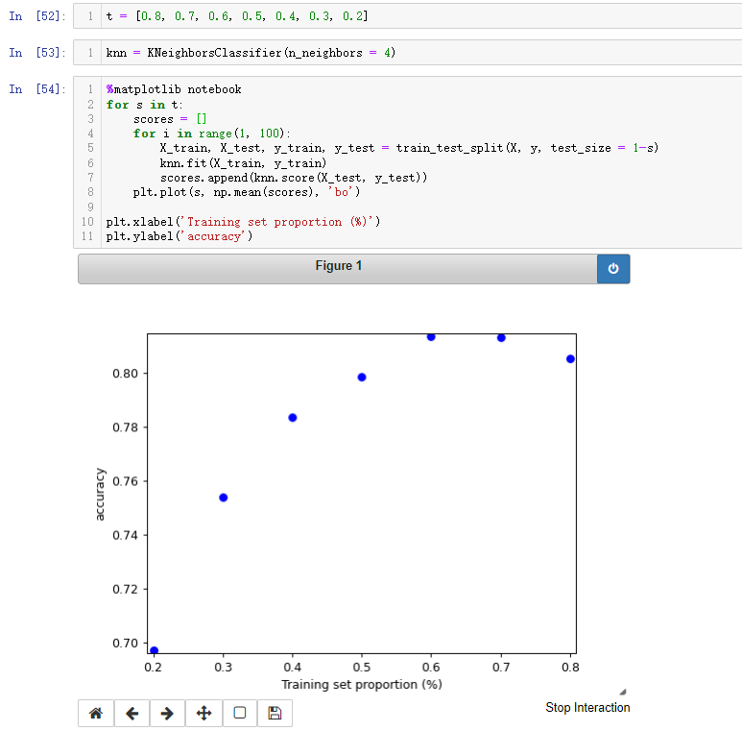Click the 0.74 y-axis tick label
Screen dimensions: 742x731
126,535
